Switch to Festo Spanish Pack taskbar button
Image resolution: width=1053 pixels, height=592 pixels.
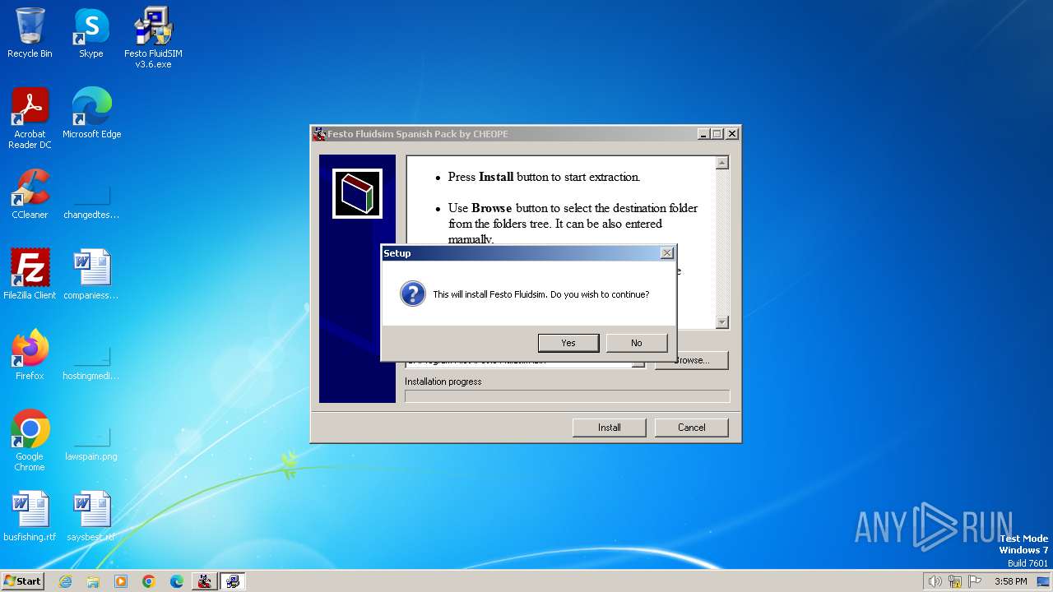[205, 581]
